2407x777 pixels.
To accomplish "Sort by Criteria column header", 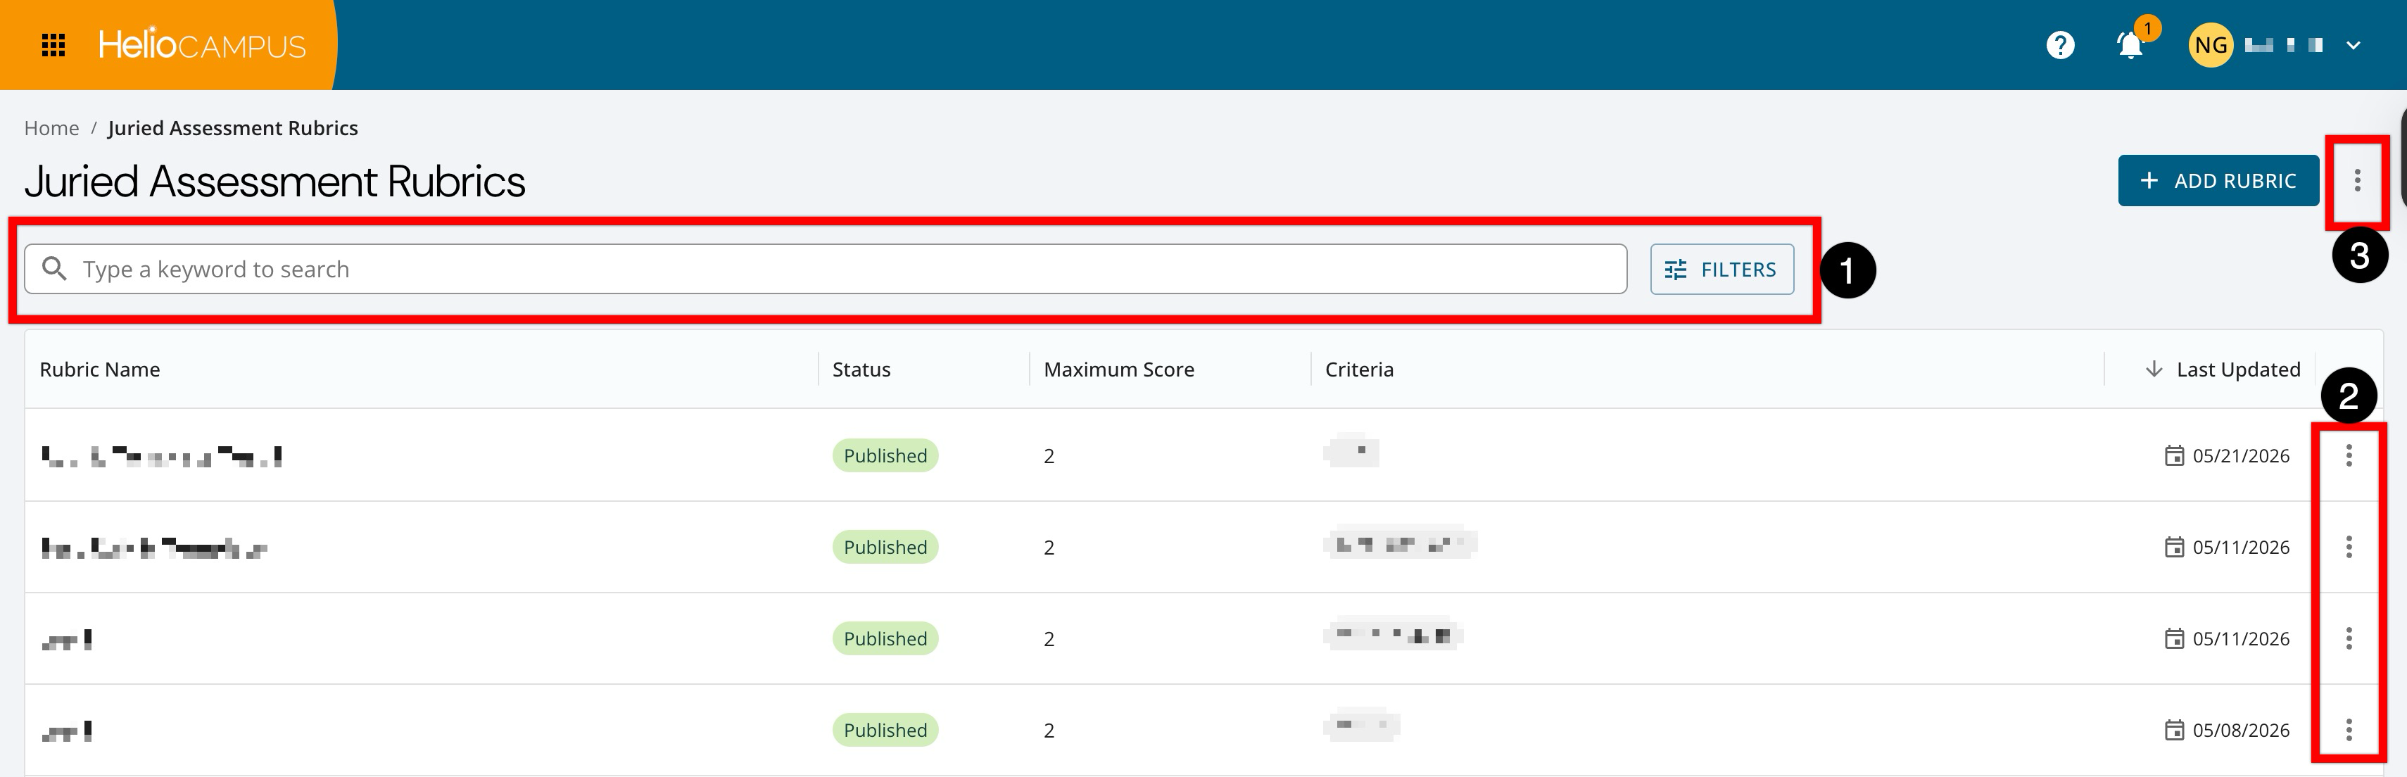I will tap(1358, 369).
